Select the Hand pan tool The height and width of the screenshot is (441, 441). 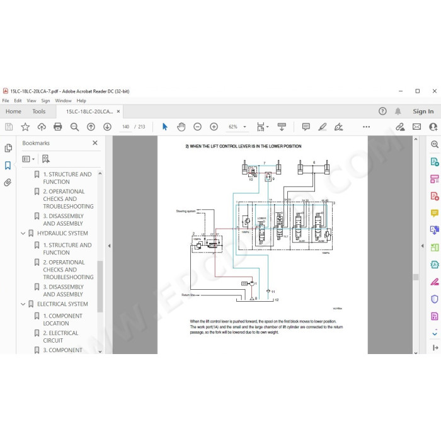[181, 127]
